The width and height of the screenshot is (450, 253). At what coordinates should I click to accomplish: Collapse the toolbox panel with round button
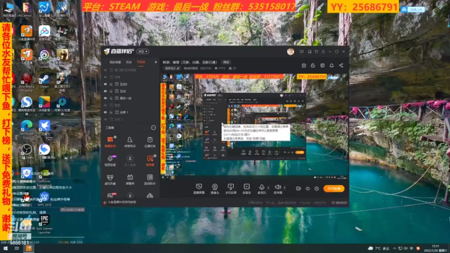[x=153, y=128]
